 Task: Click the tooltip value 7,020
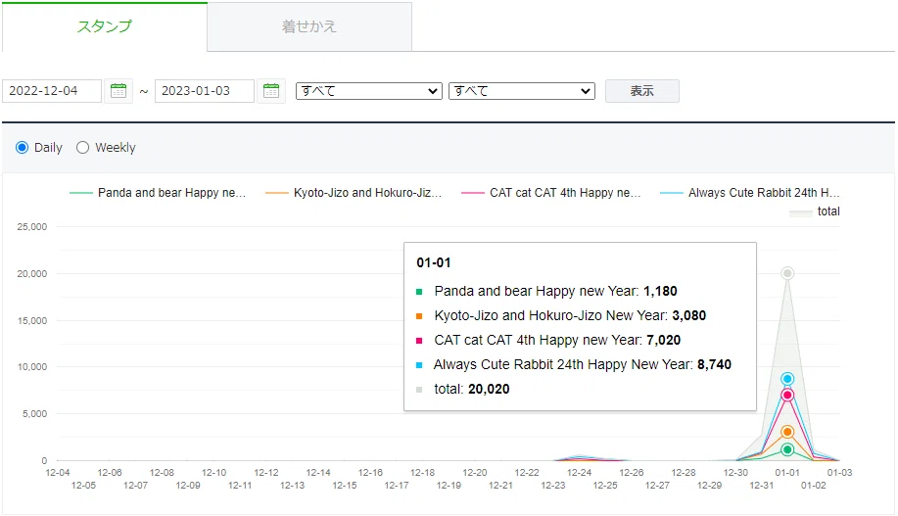pyautogui.click(x=663, y=340)
